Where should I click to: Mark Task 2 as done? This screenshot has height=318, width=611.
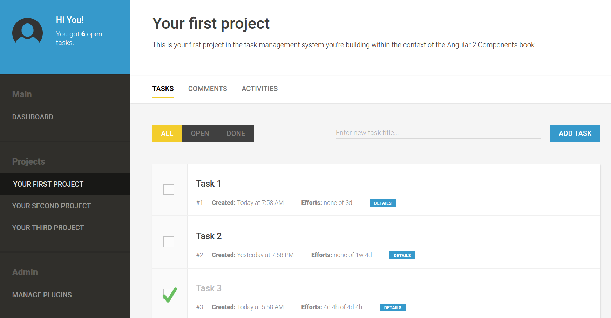point(169,242)
